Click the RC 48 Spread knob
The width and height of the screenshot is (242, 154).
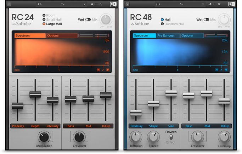(x=153, y=137)
